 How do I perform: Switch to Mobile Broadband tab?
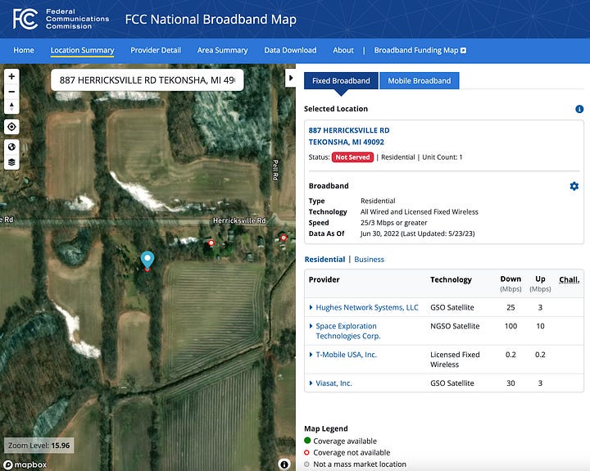[x=420, y=81]
